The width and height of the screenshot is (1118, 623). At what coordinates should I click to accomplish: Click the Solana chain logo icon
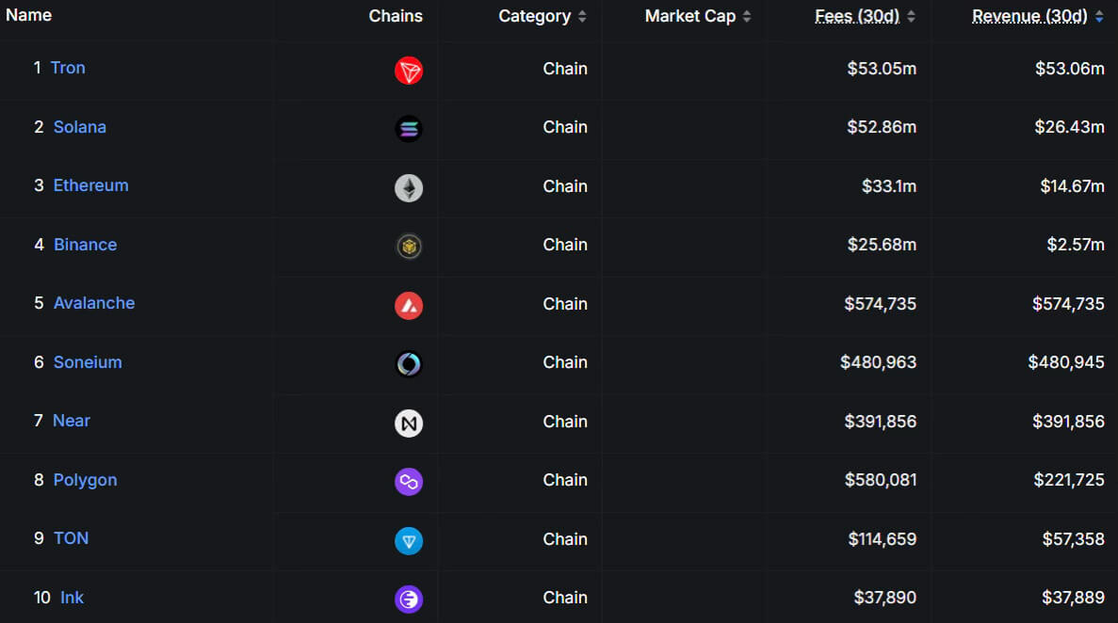(409, 129)
